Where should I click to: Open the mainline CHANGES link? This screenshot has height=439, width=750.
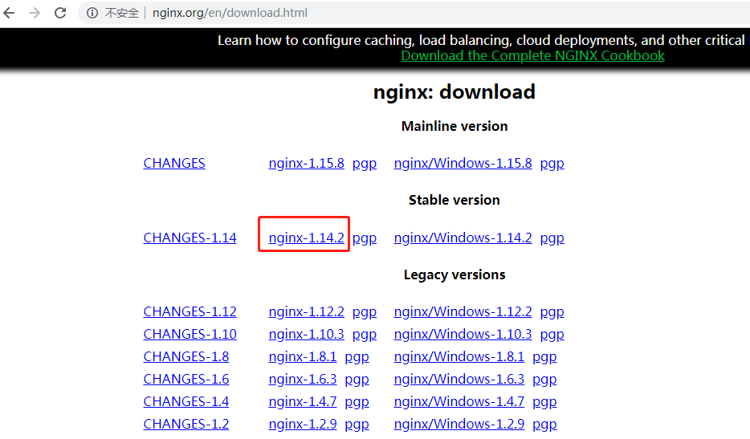pyautogui.click(x=174, y=163)
